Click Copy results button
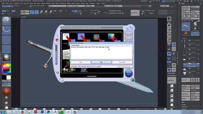 [122, 62]
